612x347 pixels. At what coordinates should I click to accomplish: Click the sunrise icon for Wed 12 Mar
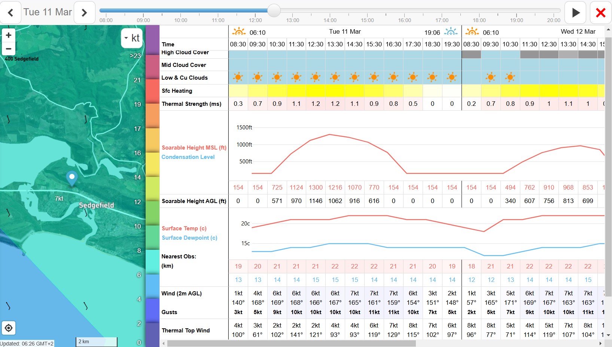click(x=472, y=31)
